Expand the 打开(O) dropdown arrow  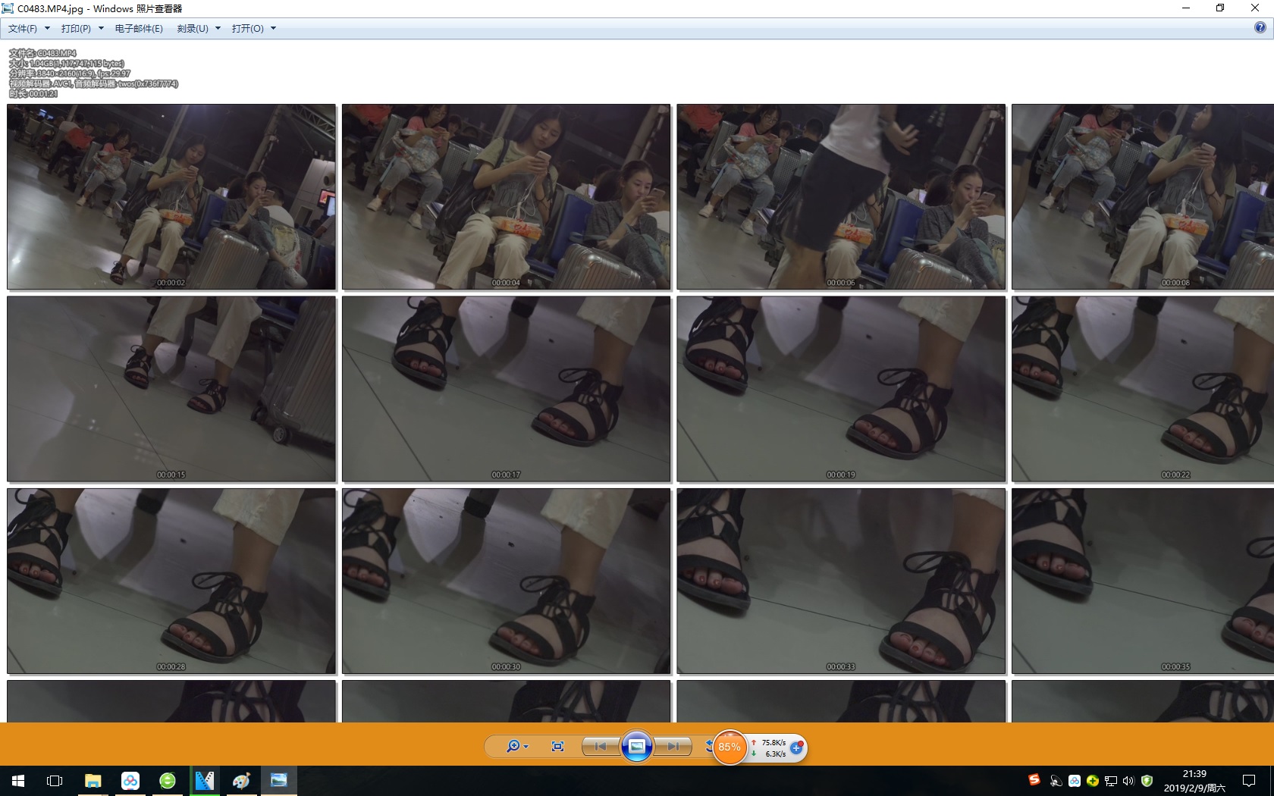point(273,29)
